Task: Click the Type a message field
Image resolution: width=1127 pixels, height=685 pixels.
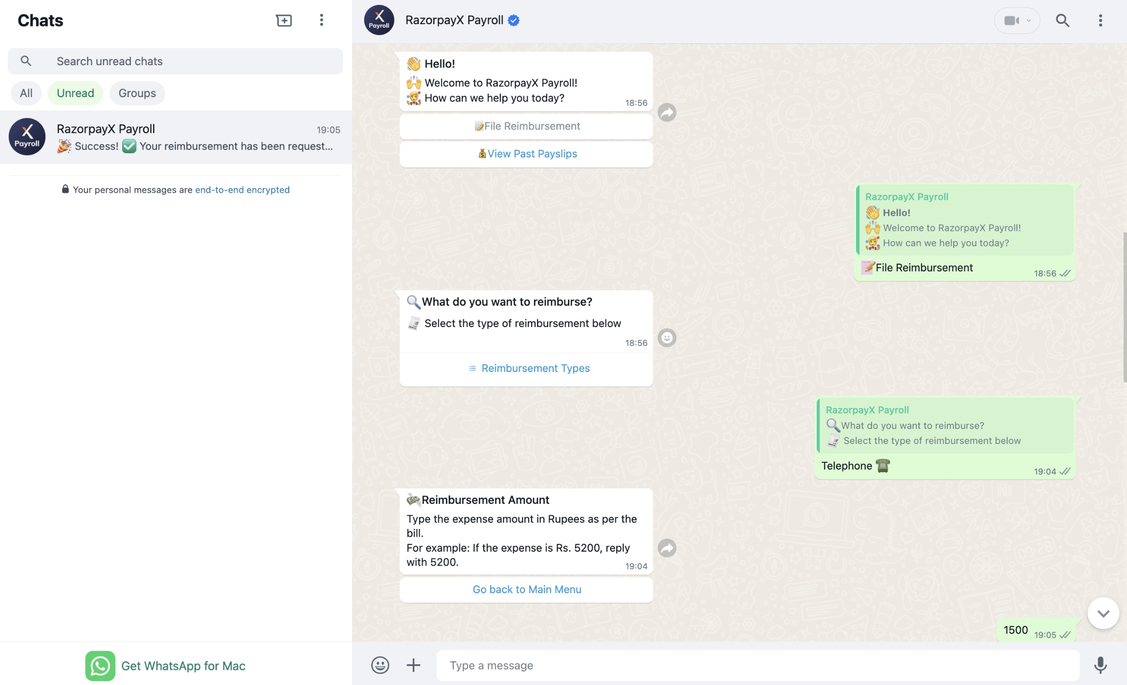Action: pos(758,665)
